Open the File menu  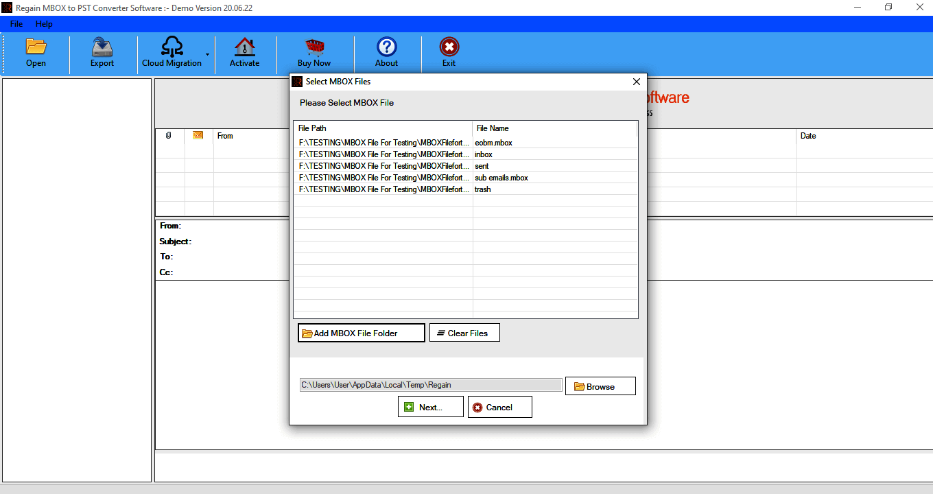(16, 24)
